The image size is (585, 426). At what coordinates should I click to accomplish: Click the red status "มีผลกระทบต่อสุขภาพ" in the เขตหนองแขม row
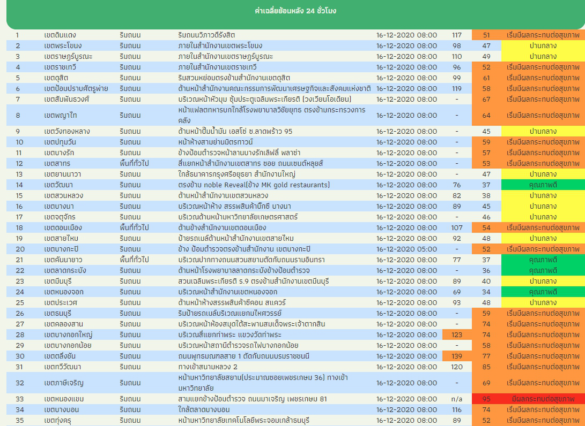point(543,399)
